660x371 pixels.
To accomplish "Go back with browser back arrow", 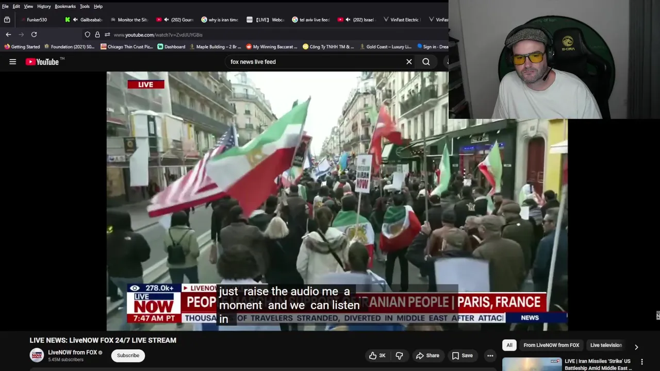I will [x=8, y=35].
